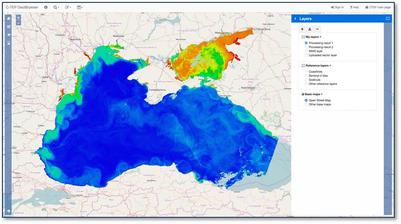The width and height of the screenshot is (401, 224).
Task: Click the remove layer minus icon
Action: coord(317,29)
